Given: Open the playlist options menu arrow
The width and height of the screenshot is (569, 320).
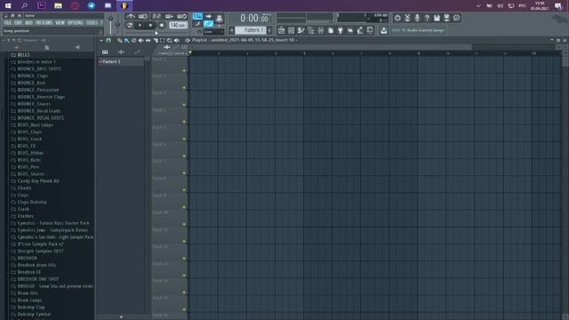Looking at the screenshot, I should [x=101, y=40].
